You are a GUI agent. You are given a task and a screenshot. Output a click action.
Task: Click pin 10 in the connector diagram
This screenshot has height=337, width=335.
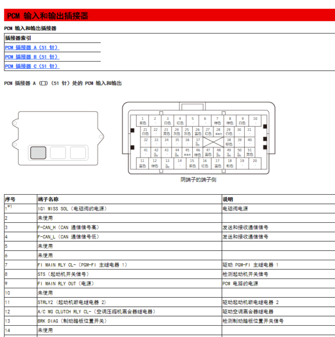tap(255, 120)
